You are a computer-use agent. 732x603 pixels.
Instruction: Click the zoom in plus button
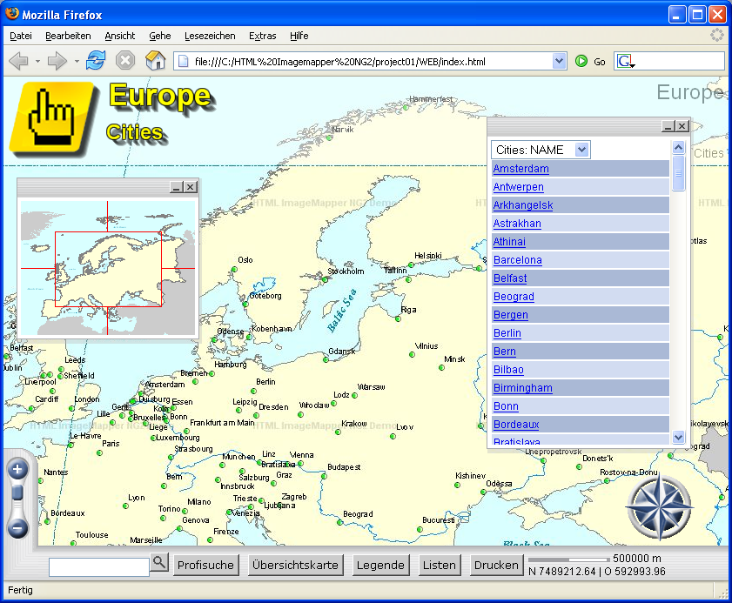(x=18, y=470)
